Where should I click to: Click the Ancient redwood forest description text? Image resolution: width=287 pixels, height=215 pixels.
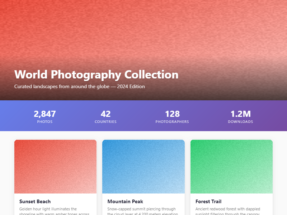click(227, 209)
